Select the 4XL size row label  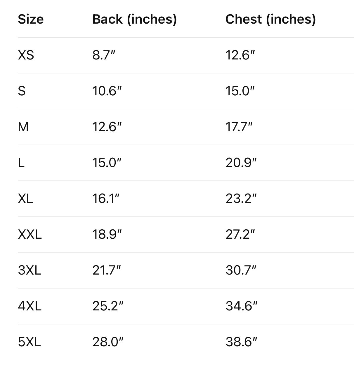pos(29,306)
